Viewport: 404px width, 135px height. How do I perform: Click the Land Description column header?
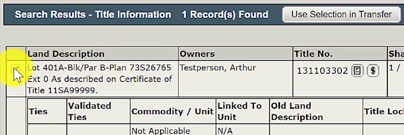pyautogui.click(x=66, y=54)
